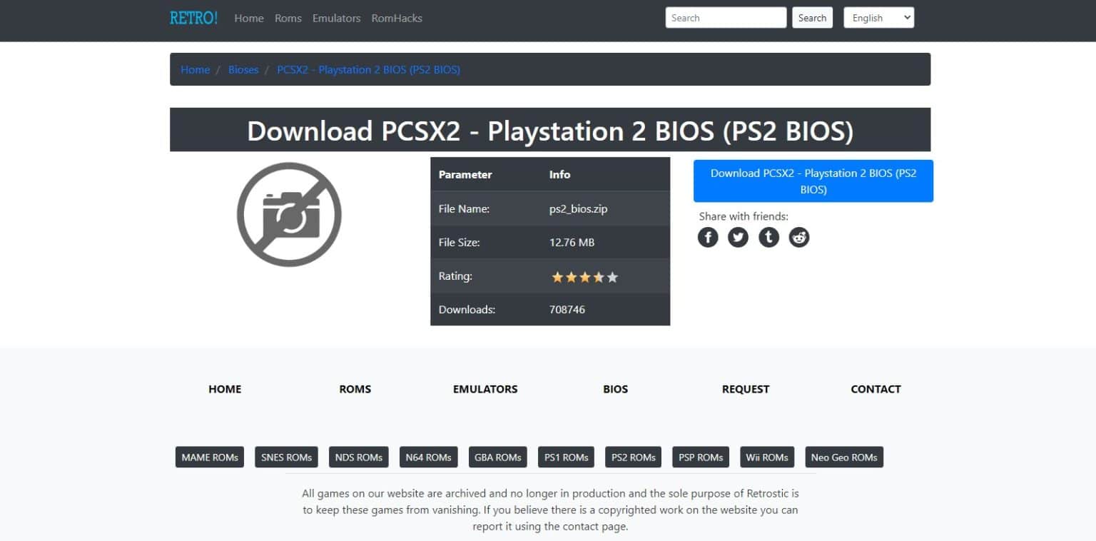Open BIOS footer link
Screen dimensions: 1096x541
pos(616,389)
